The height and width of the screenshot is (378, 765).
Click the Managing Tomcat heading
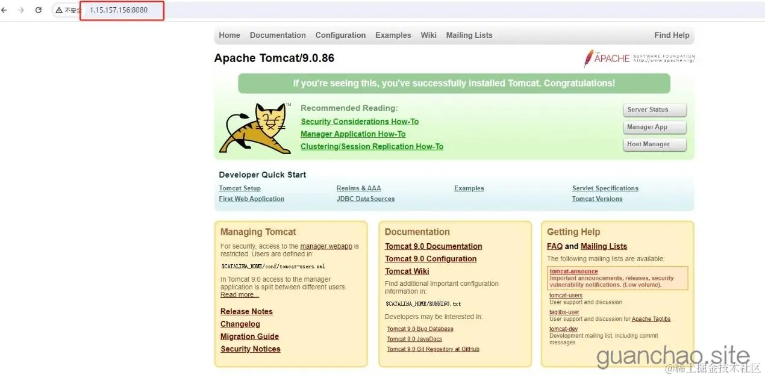click(258, 232)
